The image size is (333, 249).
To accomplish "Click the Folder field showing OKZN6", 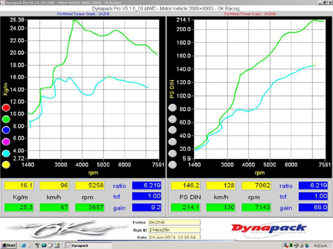I will (174, 223).
